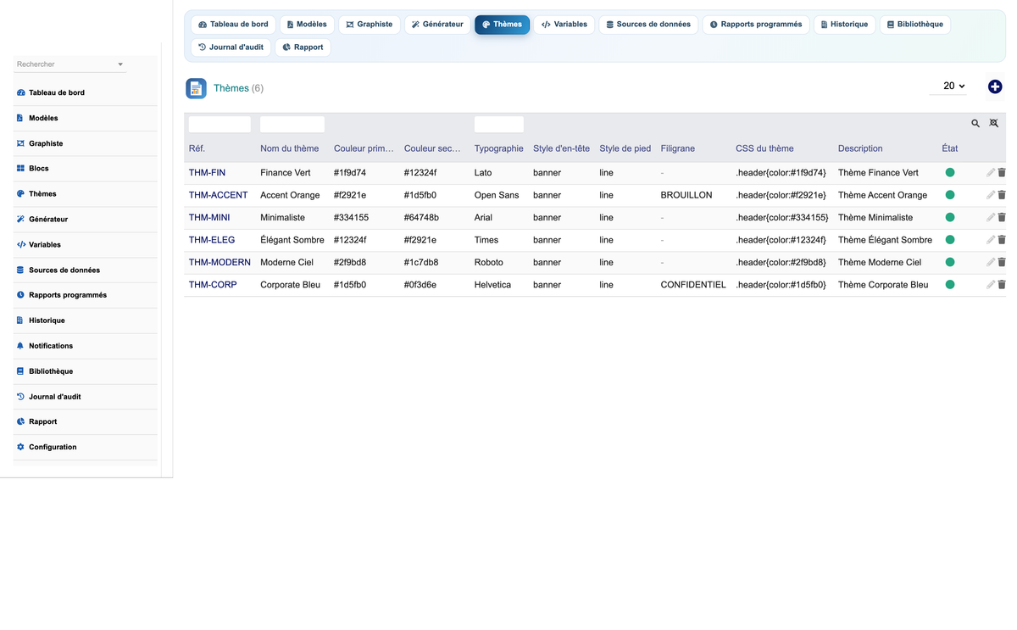The image size is (1017, 630).
Task: Click the CONFIDENTIEL watermark cell
Action: 693,285
